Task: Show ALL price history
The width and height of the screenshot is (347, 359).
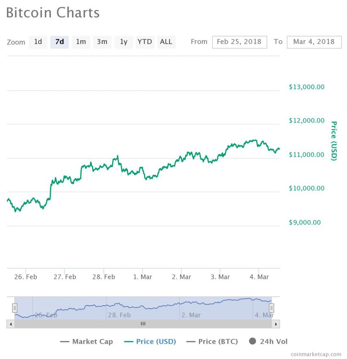Action: pyautogui.click(x=166, y=42)
